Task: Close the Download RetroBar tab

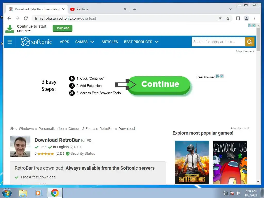Action: click(x=63, y=9)
